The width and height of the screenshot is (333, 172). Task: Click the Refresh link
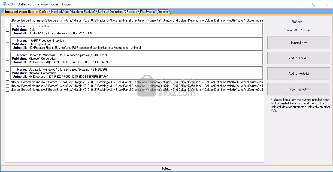pos(297,22)
